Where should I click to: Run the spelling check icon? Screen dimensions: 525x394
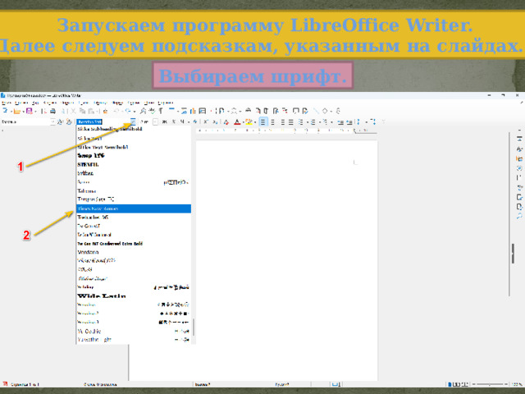[153, 111]
